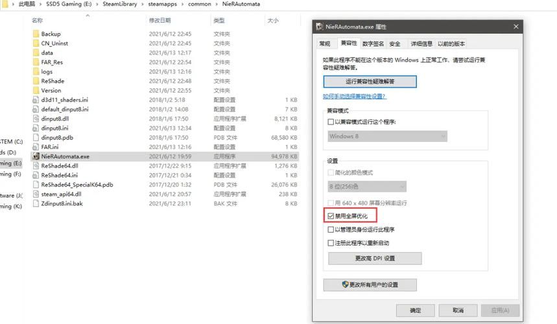Screen dimensions: 557x324
Task: Click the NieRAutomata breadcrumb in address bar
Action: point(241,5)
